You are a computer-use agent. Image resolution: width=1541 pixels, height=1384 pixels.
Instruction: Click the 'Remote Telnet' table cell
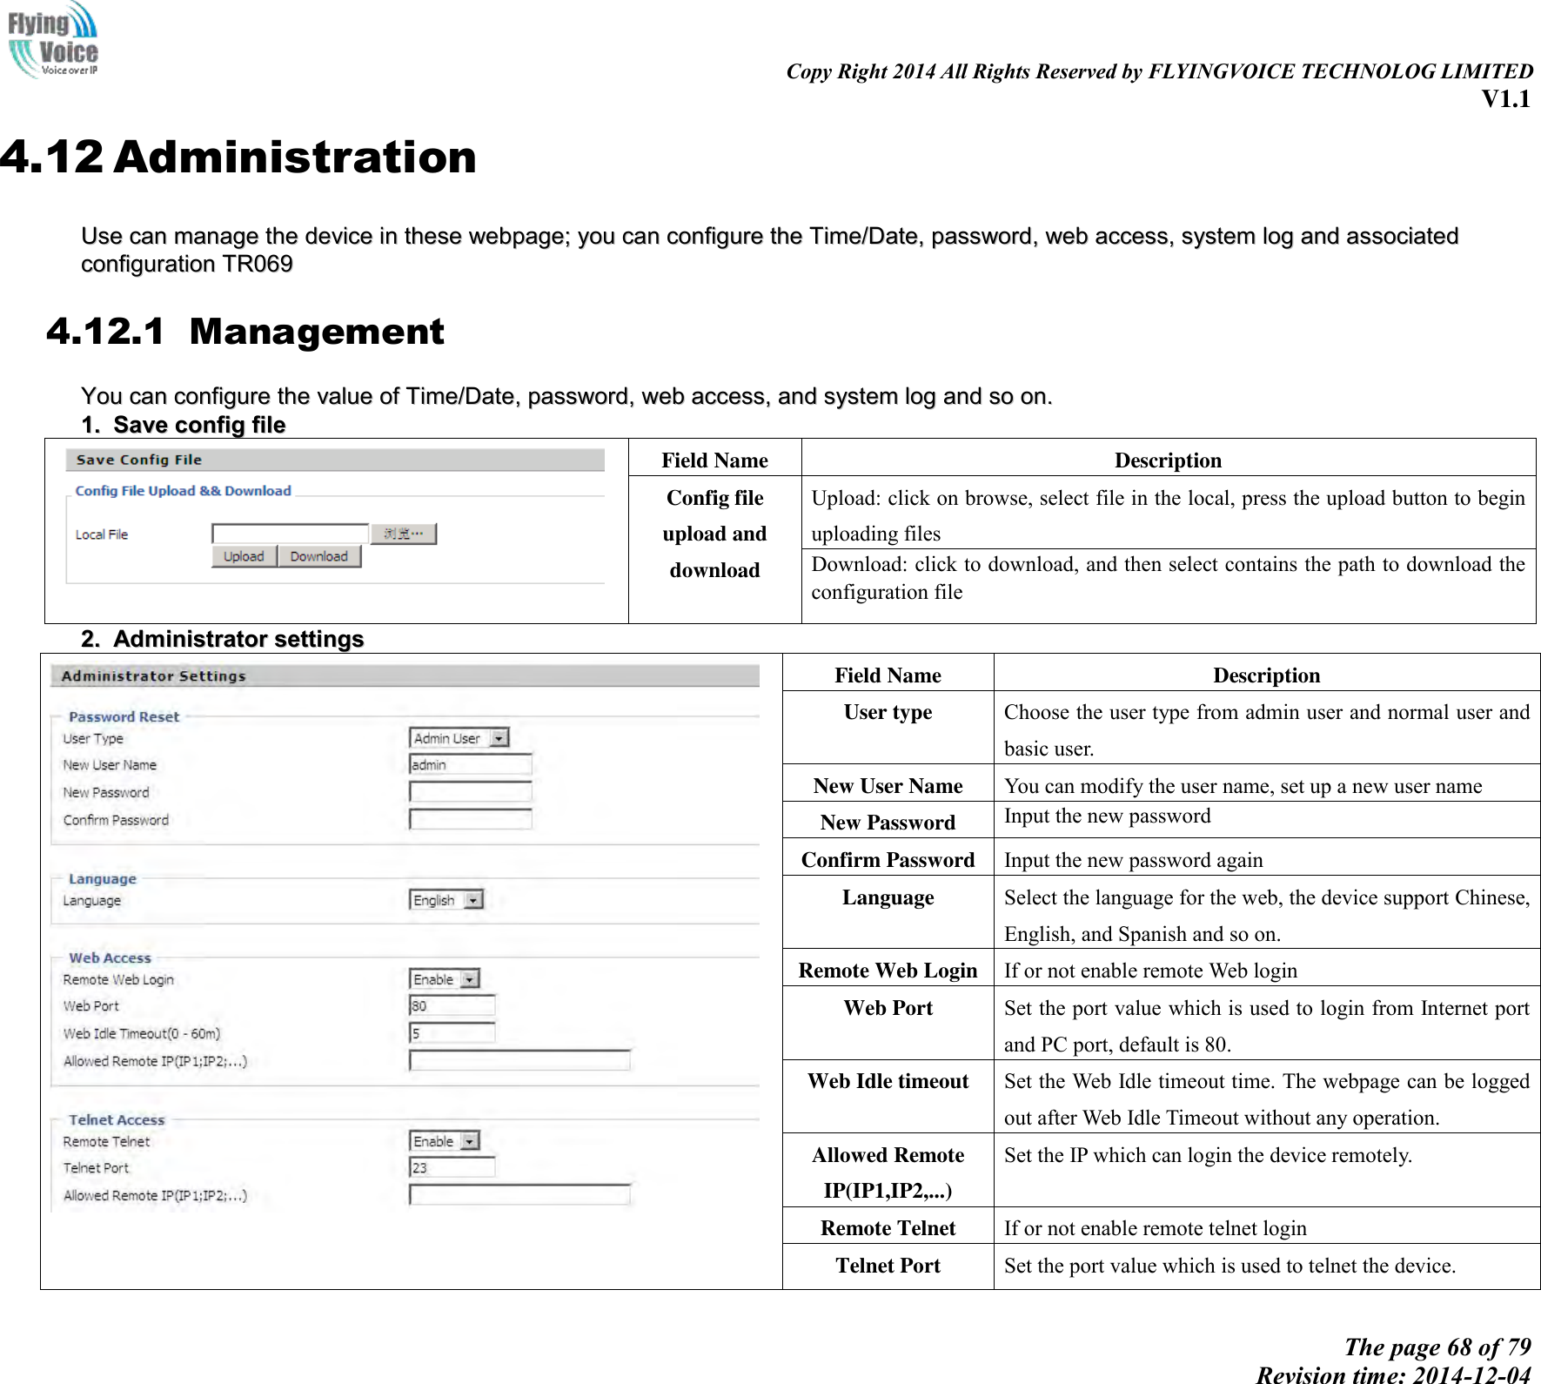(888, 1225)
